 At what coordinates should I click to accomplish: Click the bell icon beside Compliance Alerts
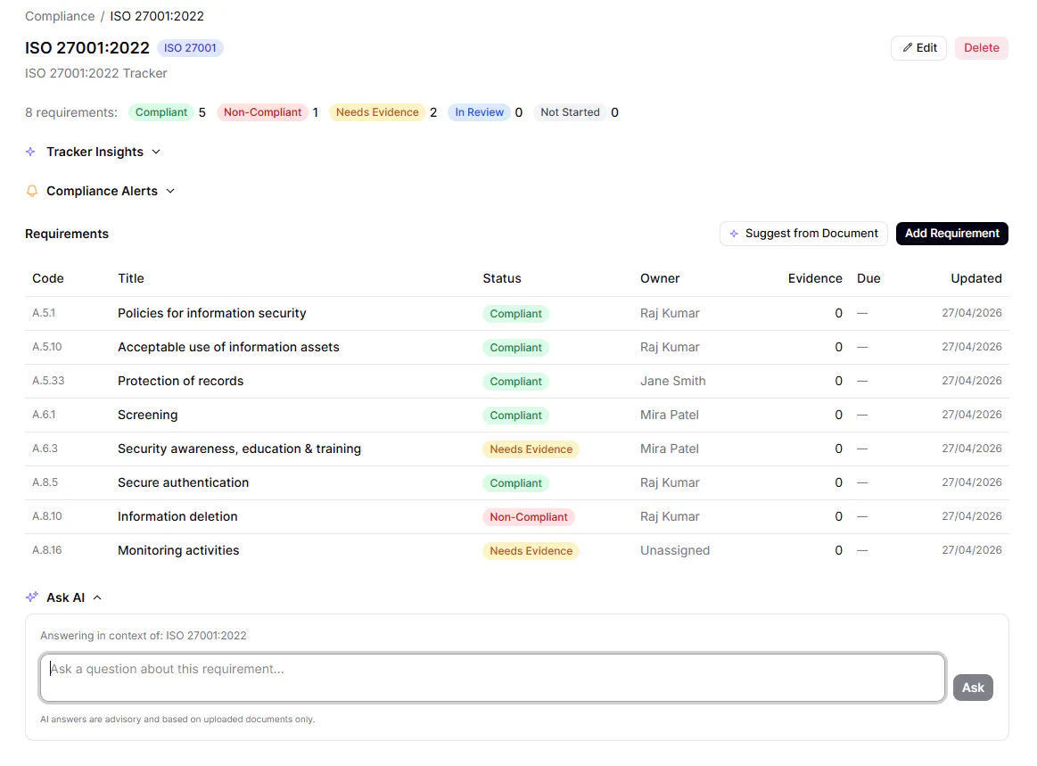32,191
